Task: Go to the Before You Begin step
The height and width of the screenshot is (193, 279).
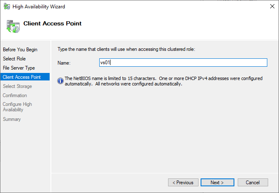Action: click(x=20, y=50)
